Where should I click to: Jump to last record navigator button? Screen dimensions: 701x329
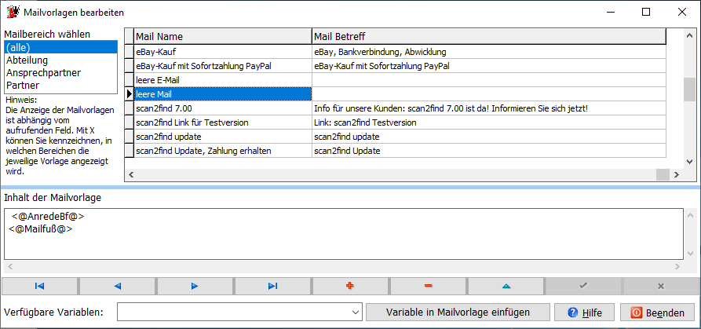click(x=272, y=286)
